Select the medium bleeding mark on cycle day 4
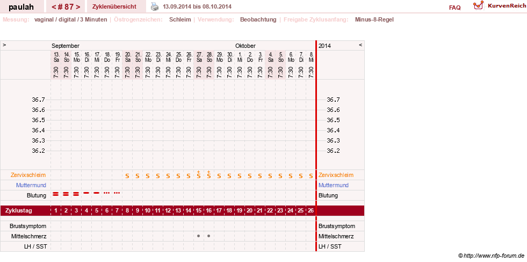 coord(86,193)
